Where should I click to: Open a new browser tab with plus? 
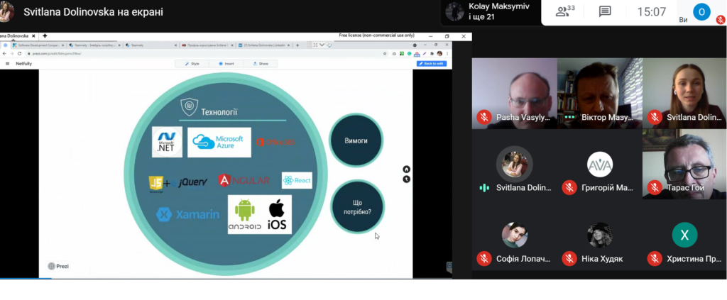coord(297,45)
